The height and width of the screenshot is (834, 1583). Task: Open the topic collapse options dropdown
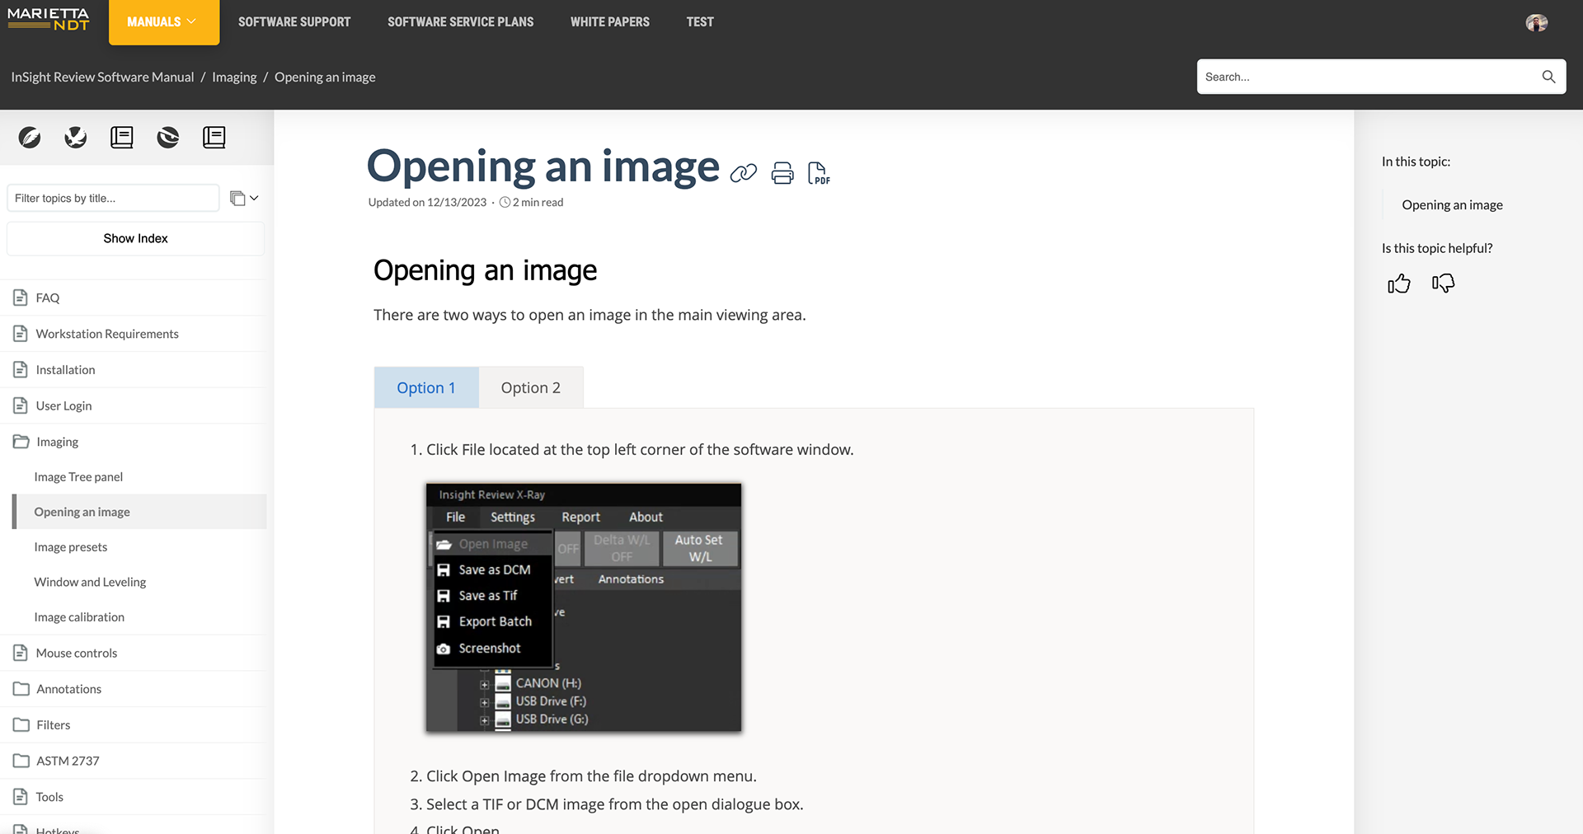pos(244,198)
